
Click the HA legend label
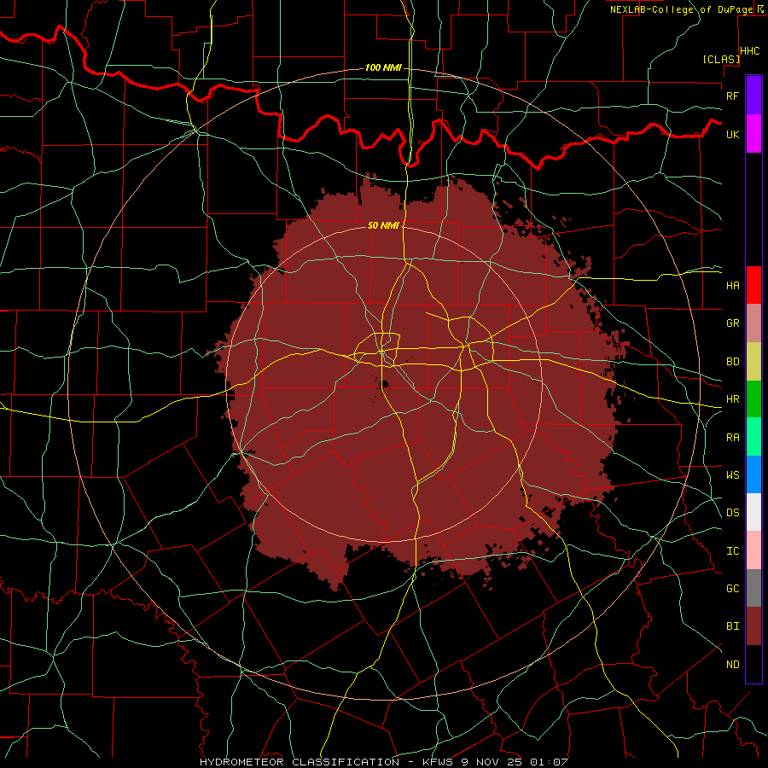pos(732,285)
